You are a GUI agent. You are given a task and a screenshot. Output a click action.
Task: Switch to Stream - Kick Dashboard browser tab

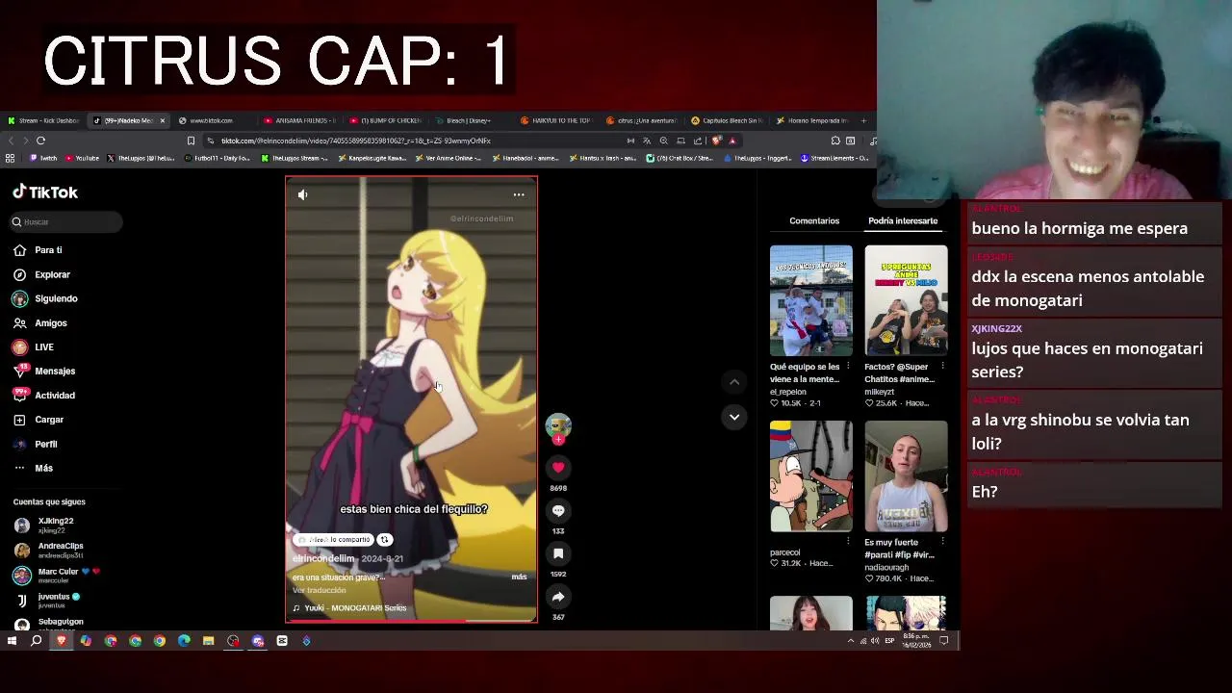coord(43,120)
